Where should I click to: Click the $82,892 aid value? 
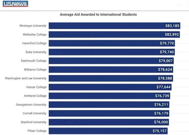coord(171,35)
